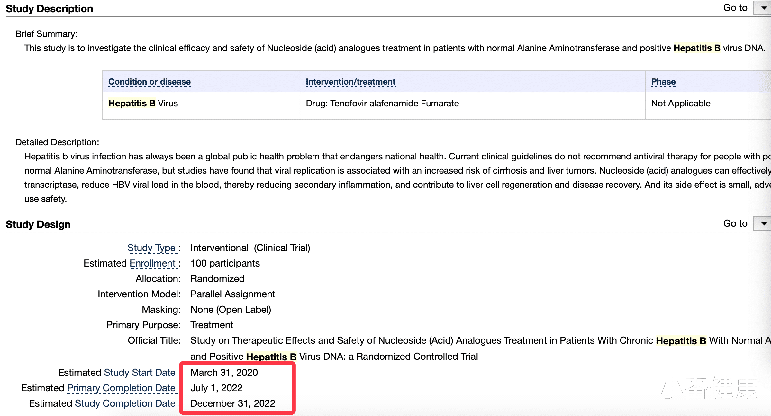Click Hepatitis B Virus table cell
This screenshot has height=416, width=771.
pos(143,104)
